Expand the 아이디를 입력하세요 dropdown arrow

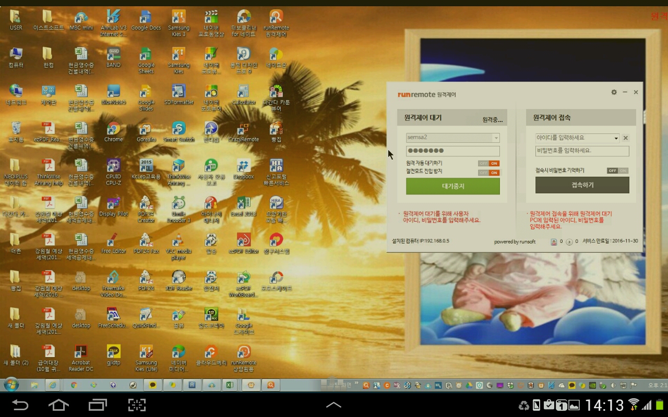click(x=616, y=139)
